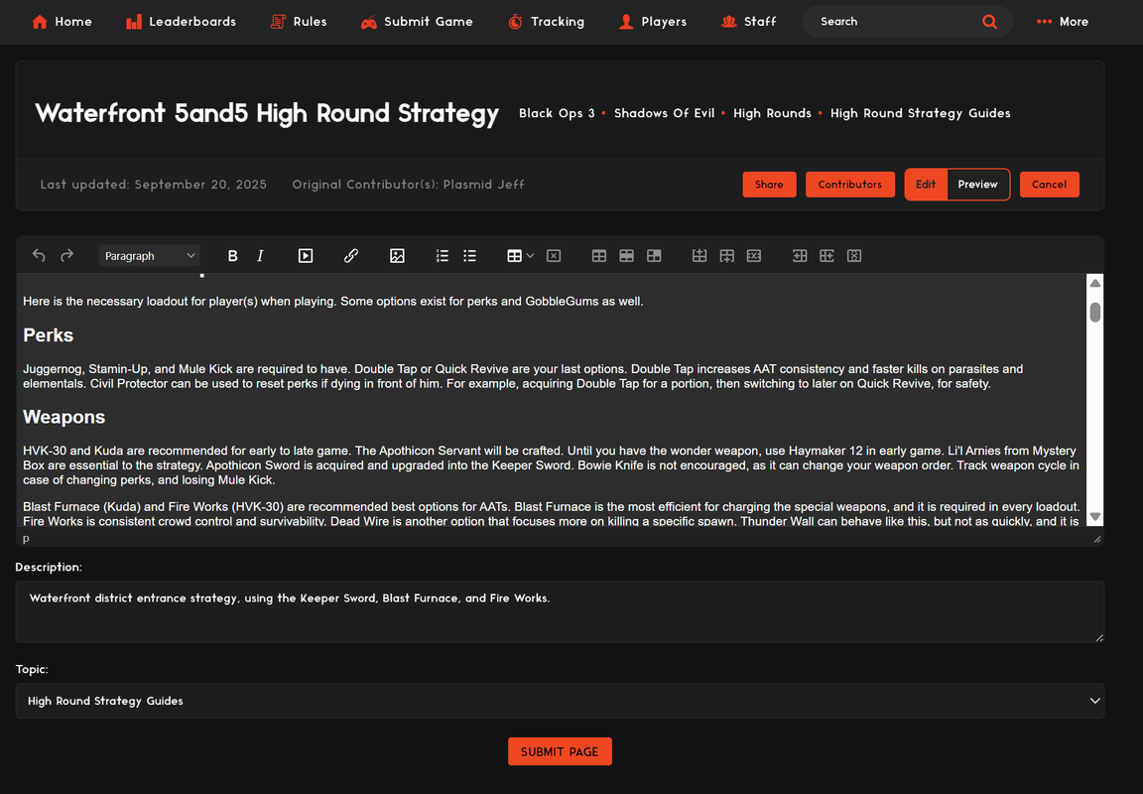Click the editor scroll down arrow
Image resolution: width=1143 pixels, height=794 pixels.
pos(1095,516)
